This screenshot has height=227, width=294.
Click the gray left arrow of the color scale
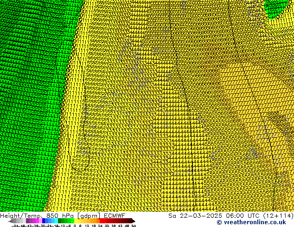click(11, 221)
